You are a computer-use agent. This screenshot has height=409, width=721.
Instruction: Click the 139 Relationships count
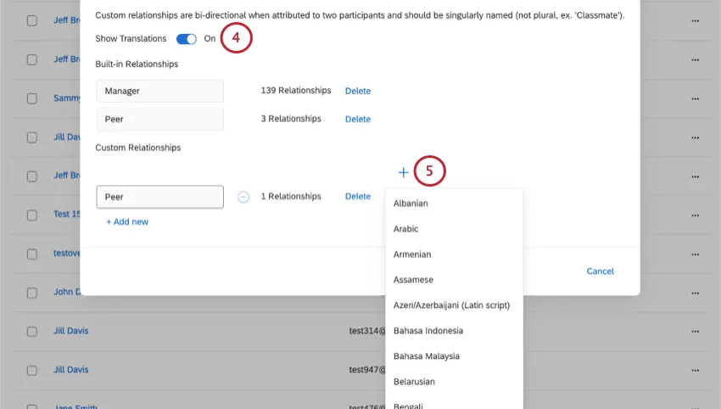click(x=296, y=91)
